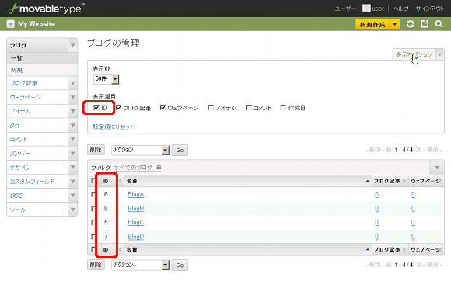Open the ウェブページ sidebar menu
The height and width of the screenshot is (281, 451).
pyautogui.click(x=37, y=97)
